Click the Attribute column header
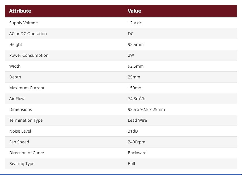The image size is (242, 175). (20, 11)
